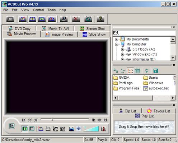This screenshot has width=178, height=143.
Task: Select the Program Files folder
Action: click(126, 88)
